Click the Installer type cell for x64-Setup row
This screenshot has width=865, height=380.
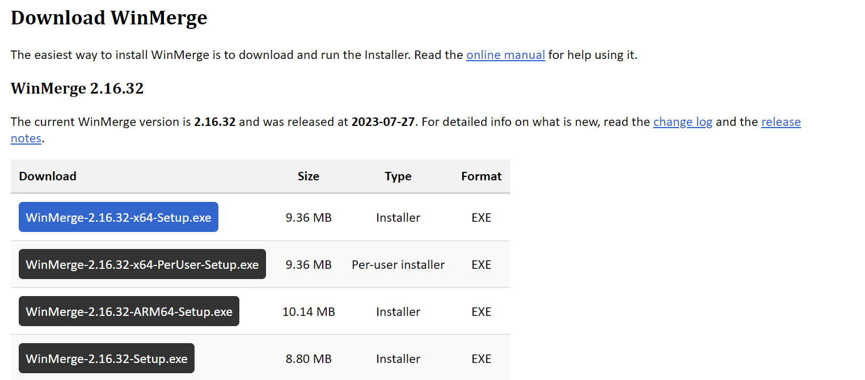pos(398,217)
